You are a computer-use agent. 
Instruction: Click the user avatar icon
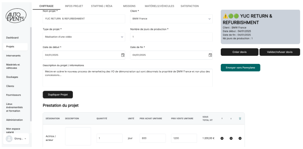[x=9, y=139]
